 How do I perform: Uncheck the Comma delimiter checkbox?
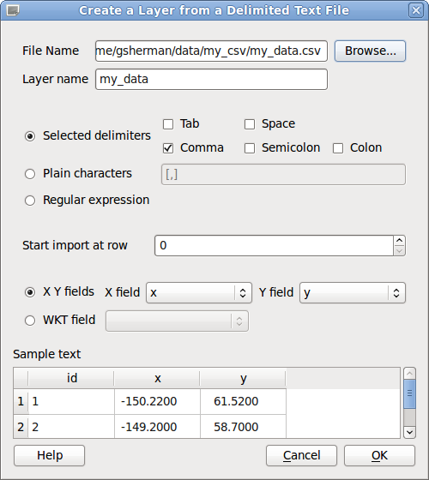(x=168, y=148)
